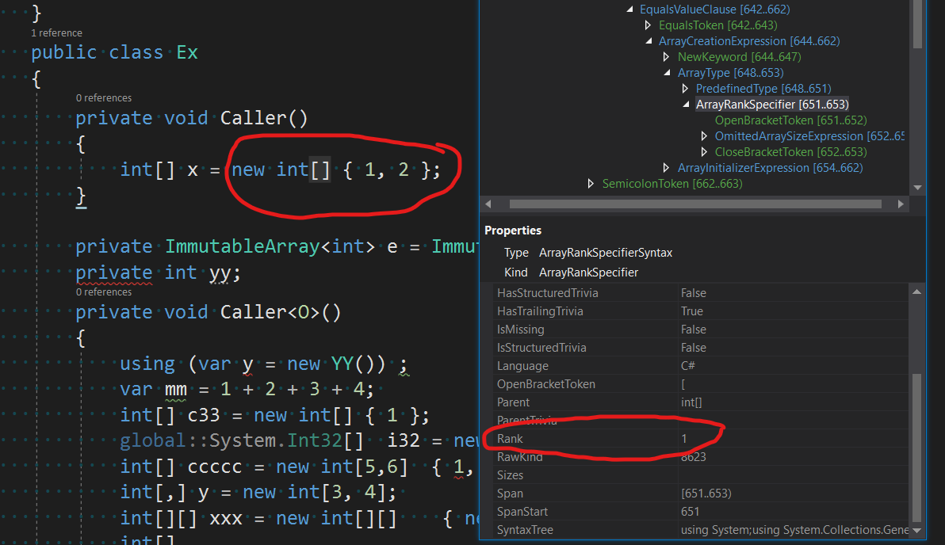Click the horizontal scrollbar right arrow
The width and height of the screenshot is (945, 545).
tap(901, 204)
